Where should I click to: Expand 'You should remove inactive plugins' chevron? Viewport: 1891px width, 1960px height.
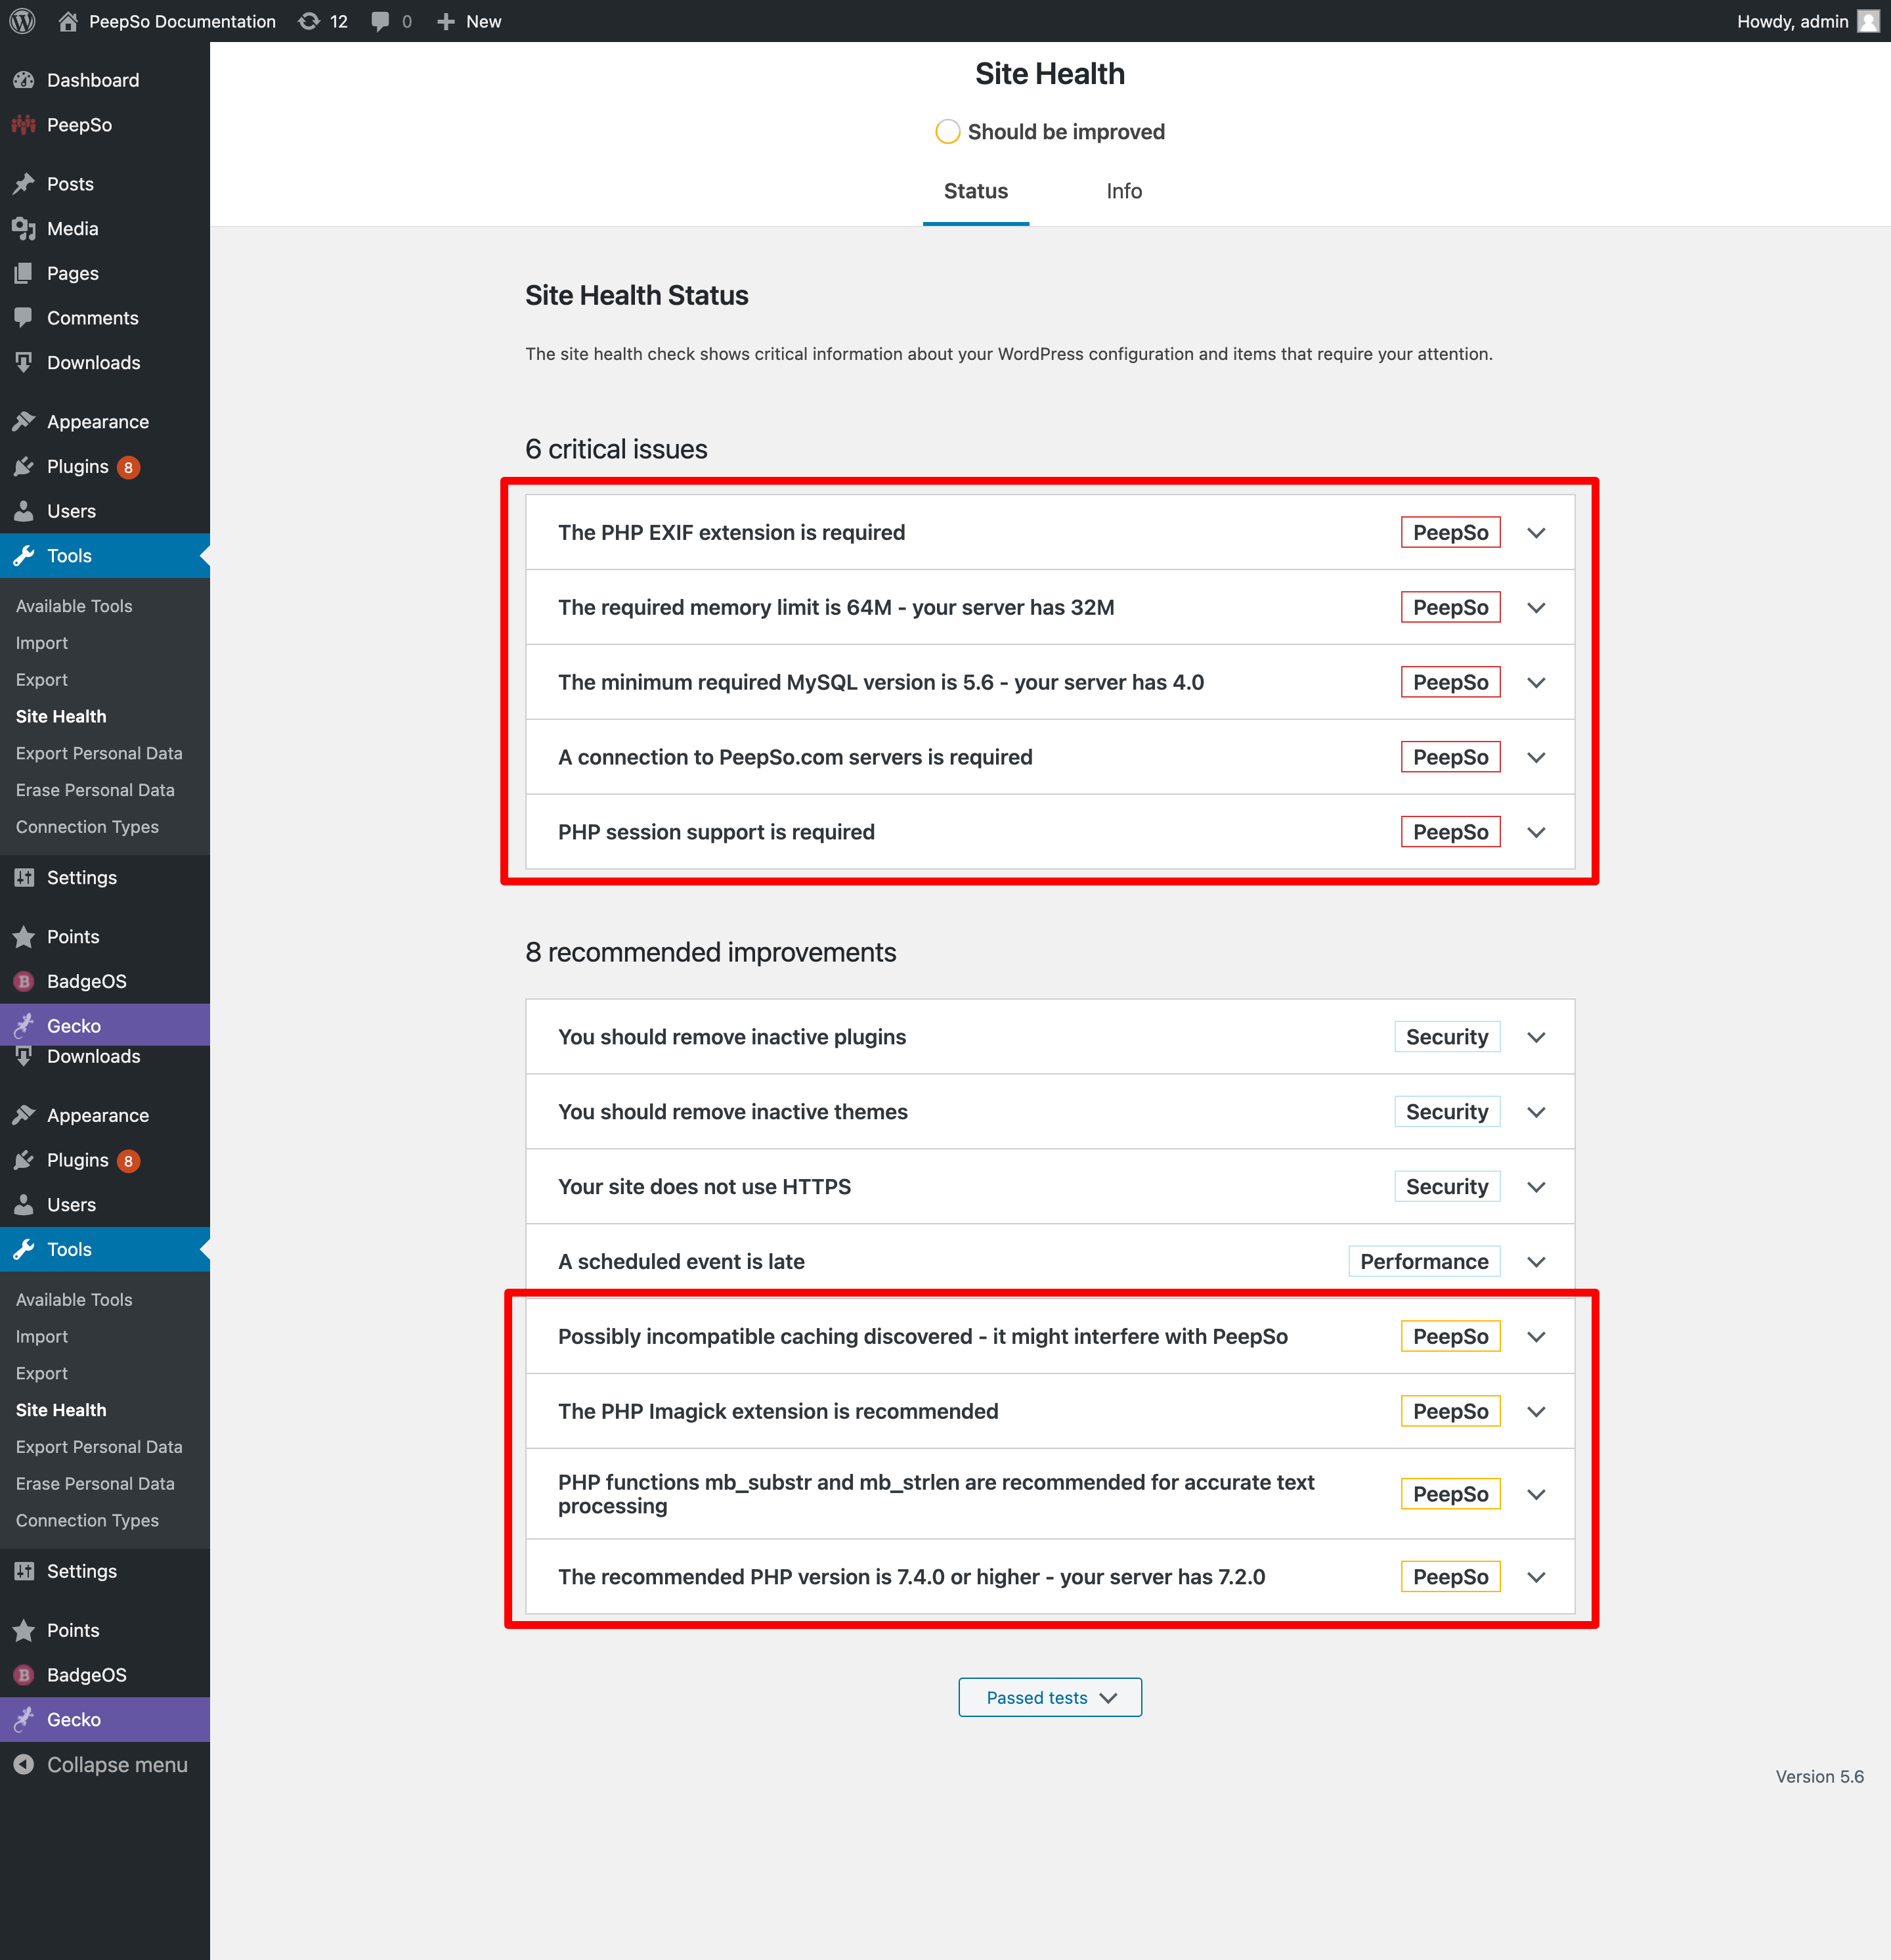pos(1536,1037)
